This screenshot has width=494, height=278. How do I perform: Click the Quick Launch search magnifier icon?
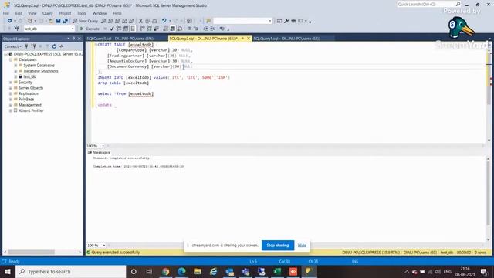tap(458, 4)
